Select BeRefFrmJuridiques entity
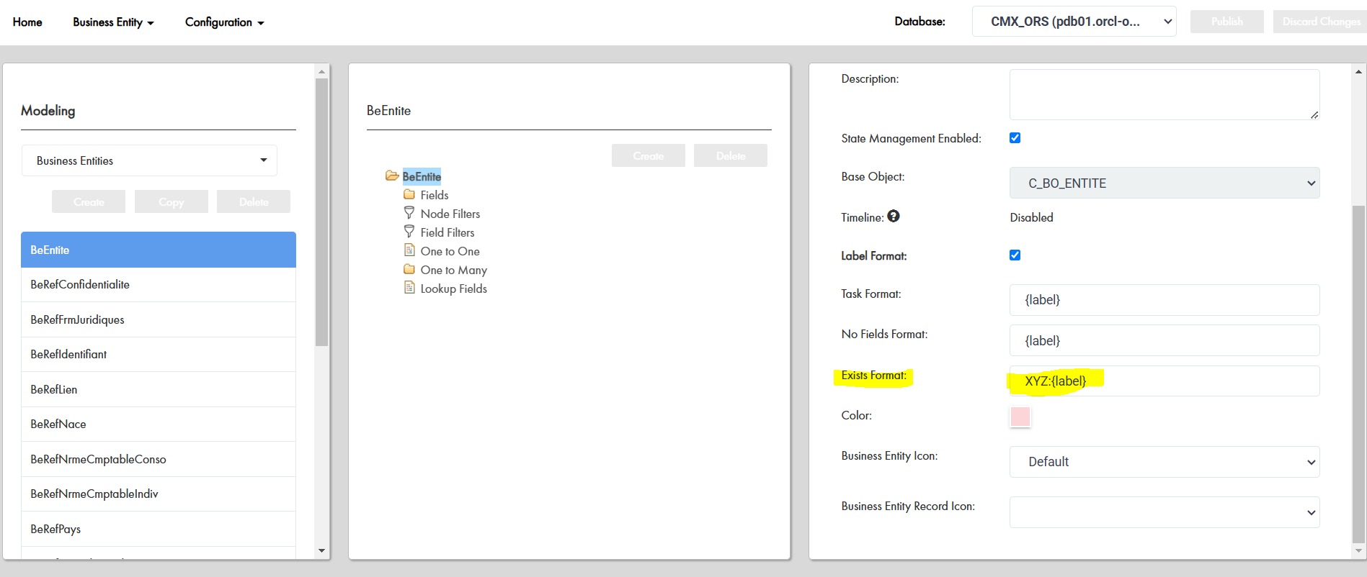 (159, 319)
